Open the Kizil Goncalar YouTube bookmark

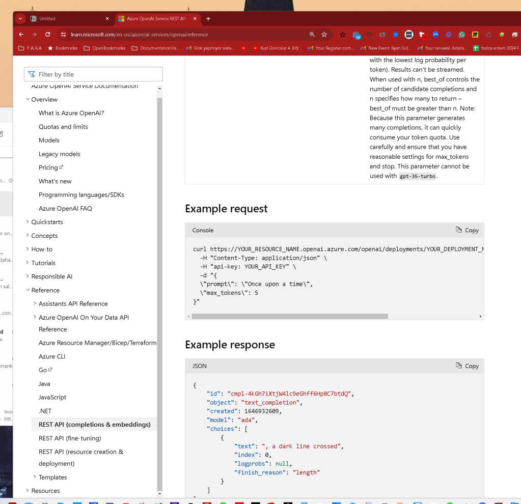(277, 48)
